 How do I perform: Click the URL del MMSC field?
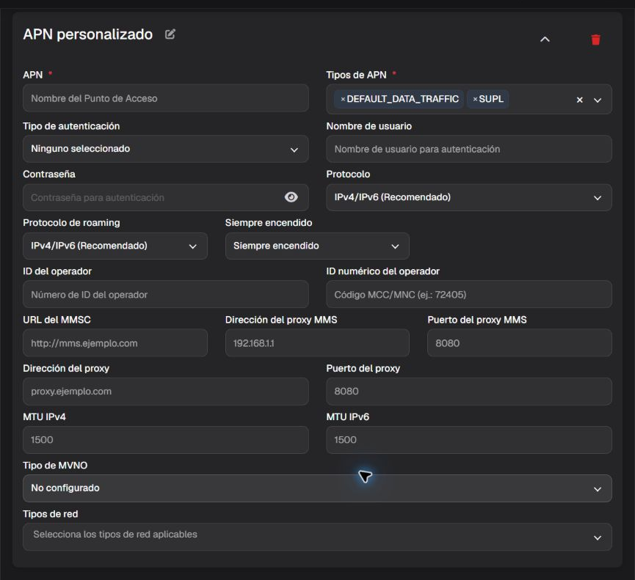(115, 343)
